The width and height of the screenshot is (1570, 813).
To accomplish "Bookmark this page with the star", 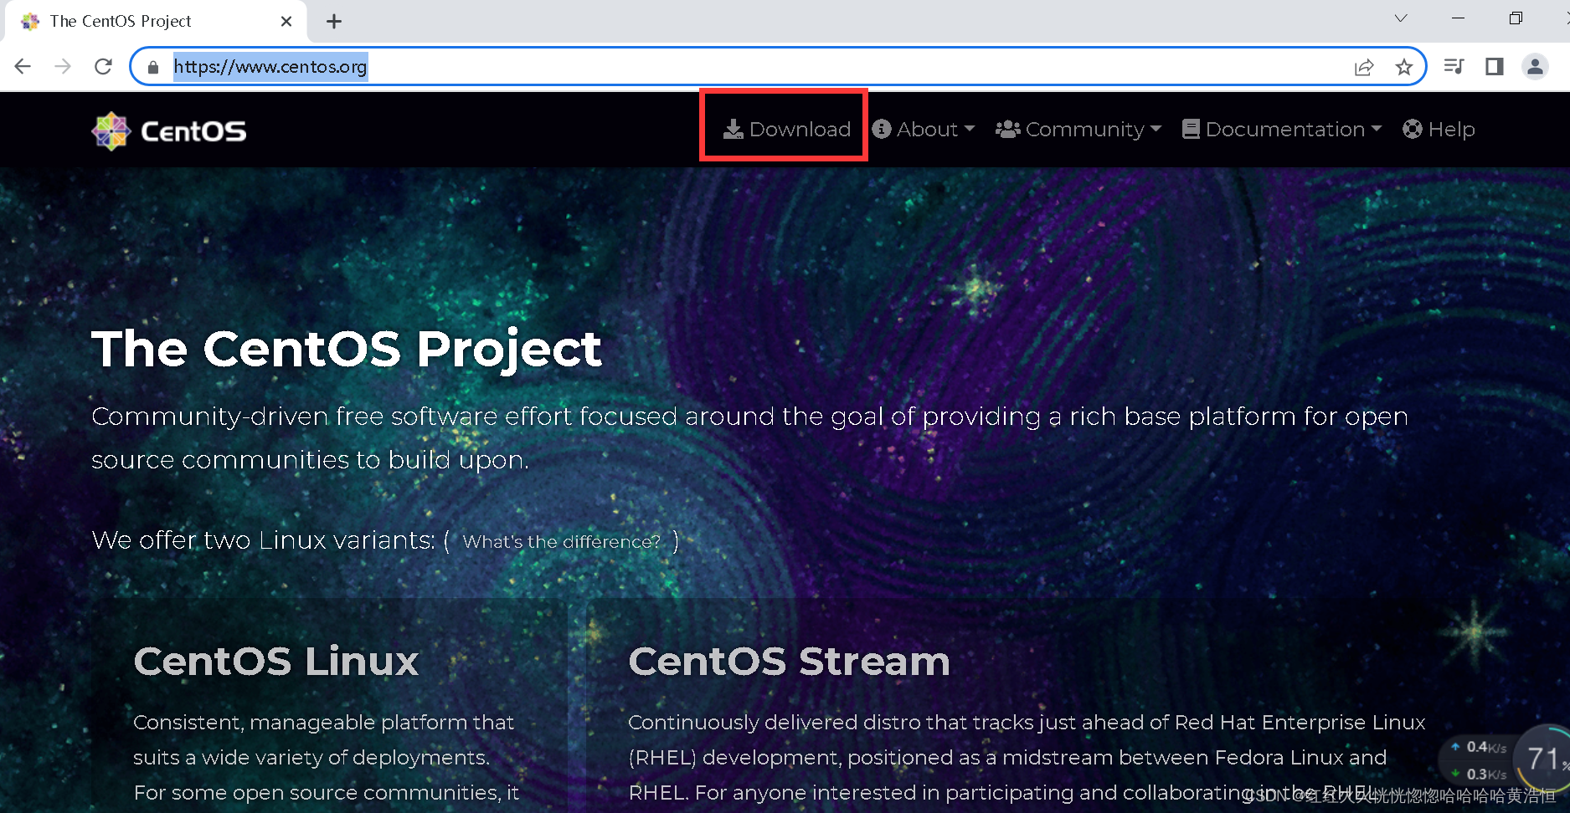I will coord(1404,67).
